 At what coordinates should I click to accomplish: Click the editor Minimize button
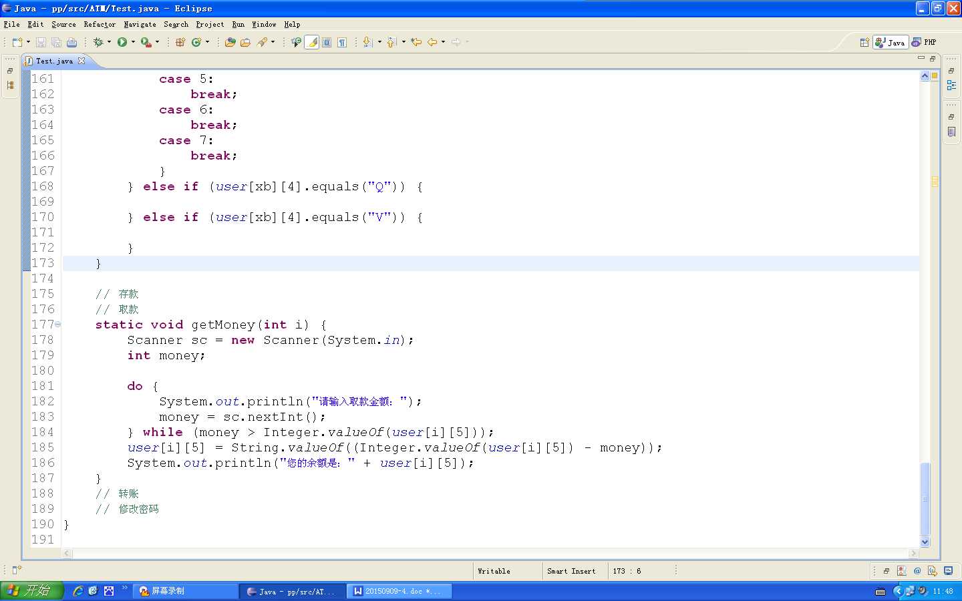pos(921,58)
